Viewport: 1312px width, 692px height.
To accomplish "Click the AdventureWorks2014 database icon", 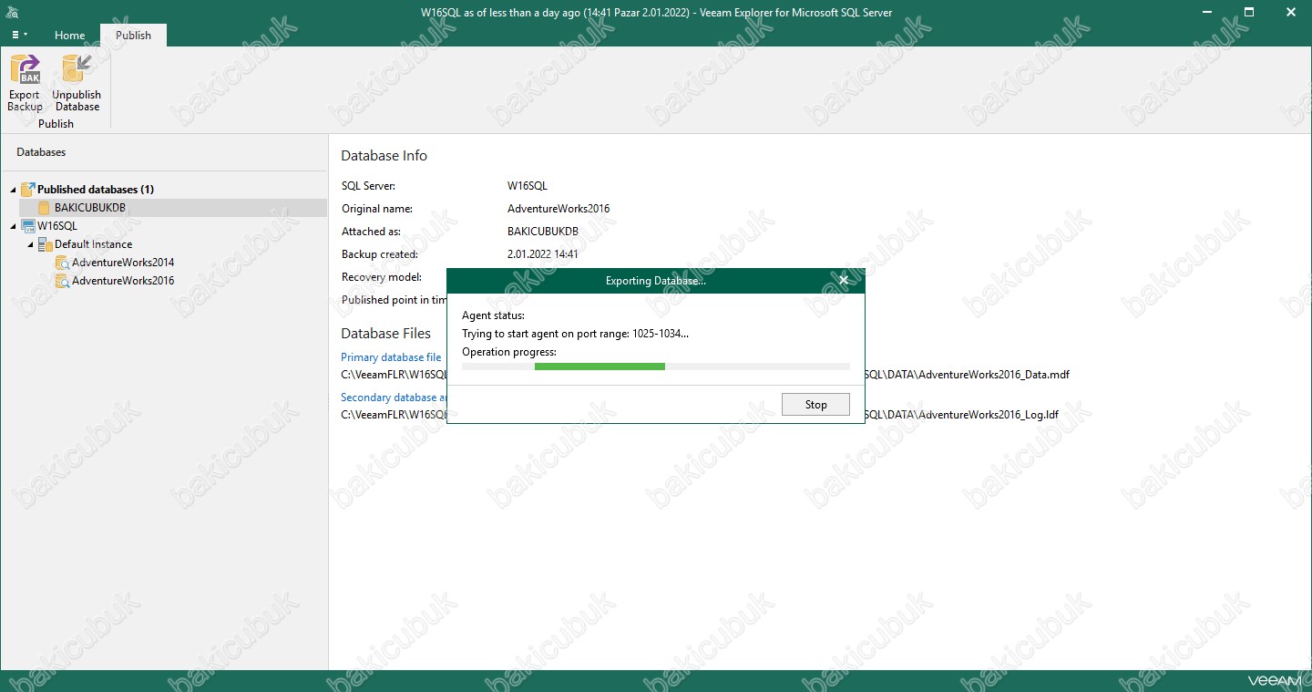I will (62, 263).
